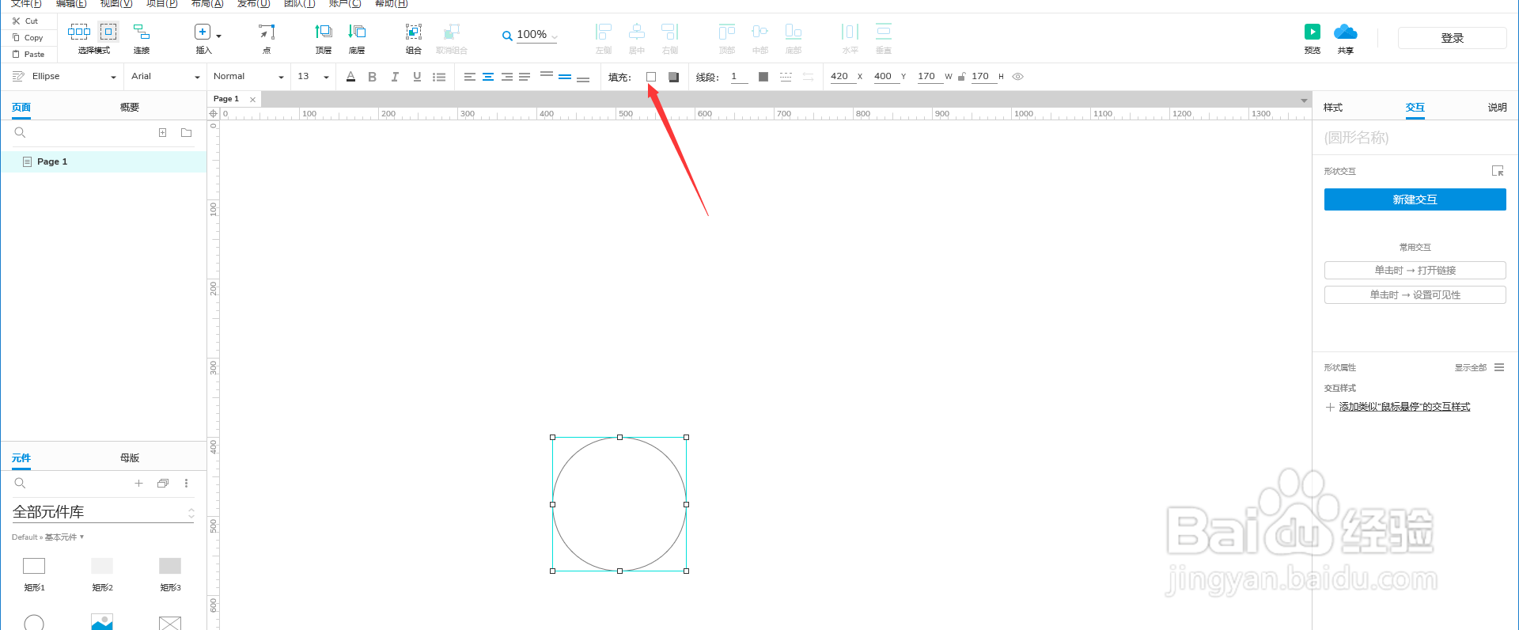Align middle with 中部 icon
The width and height of the screenshot is (1519, 630).
point(760,32)
